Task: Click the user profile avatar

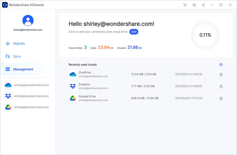Action: 28,20
